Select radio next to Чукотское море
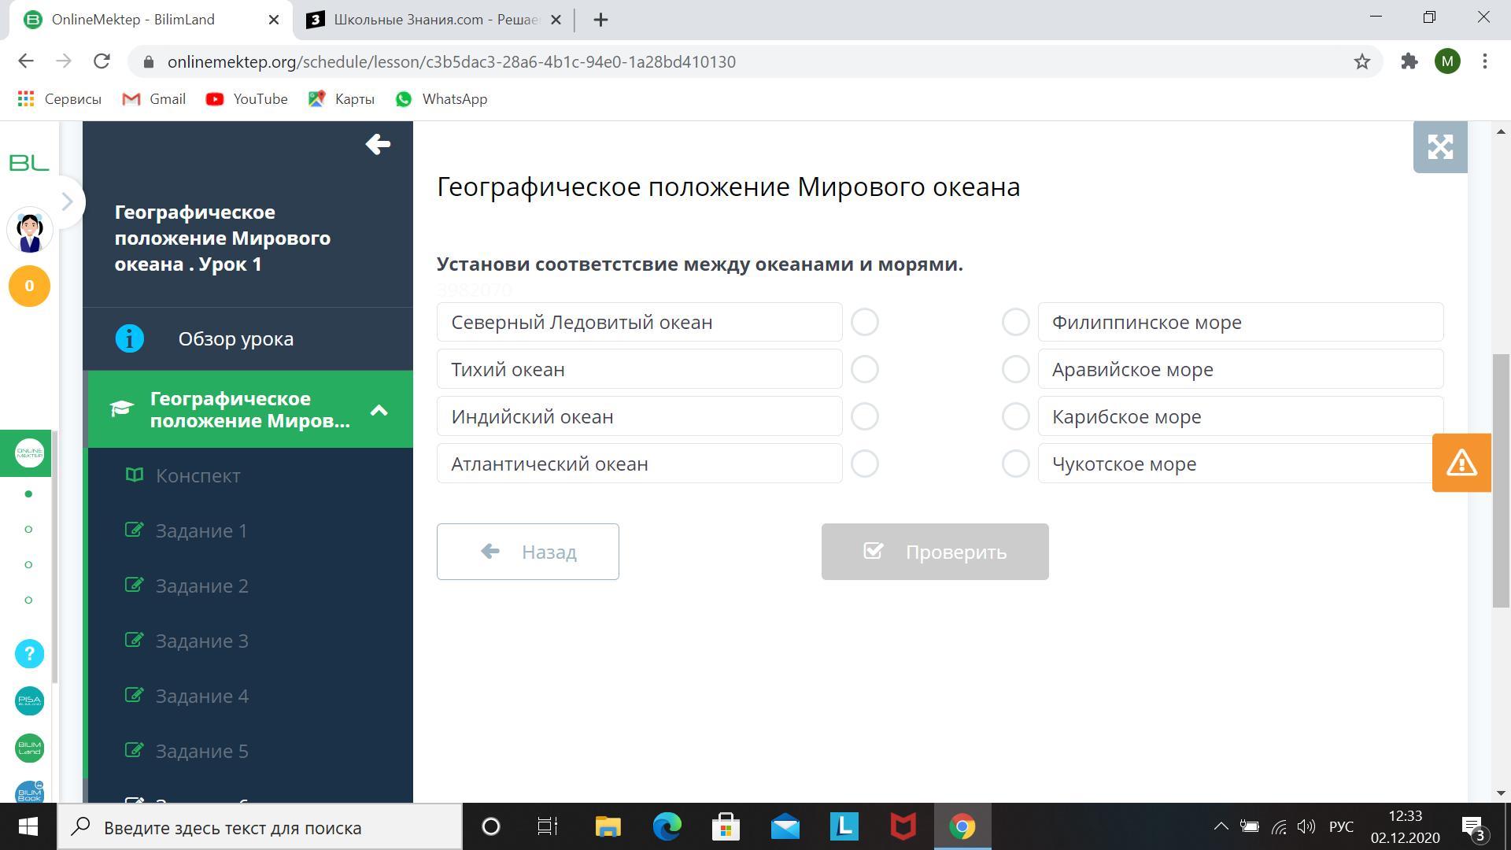 point(1015,464)
